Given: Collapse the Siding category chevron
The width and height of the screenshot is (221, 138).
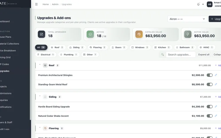Looking at the screenshot, I should 40,96.
